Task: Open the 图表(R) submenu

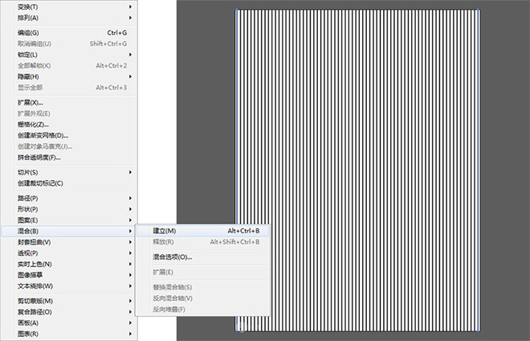Action: point(28,333)
